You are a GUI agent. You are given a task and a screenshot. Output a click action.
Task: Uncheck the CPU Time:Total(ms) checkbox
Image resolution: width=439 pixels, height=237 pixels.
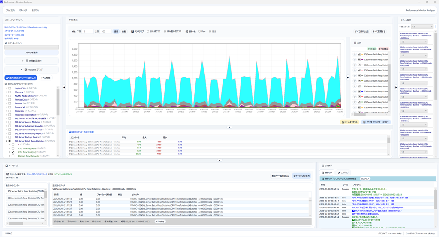point(13,152)
